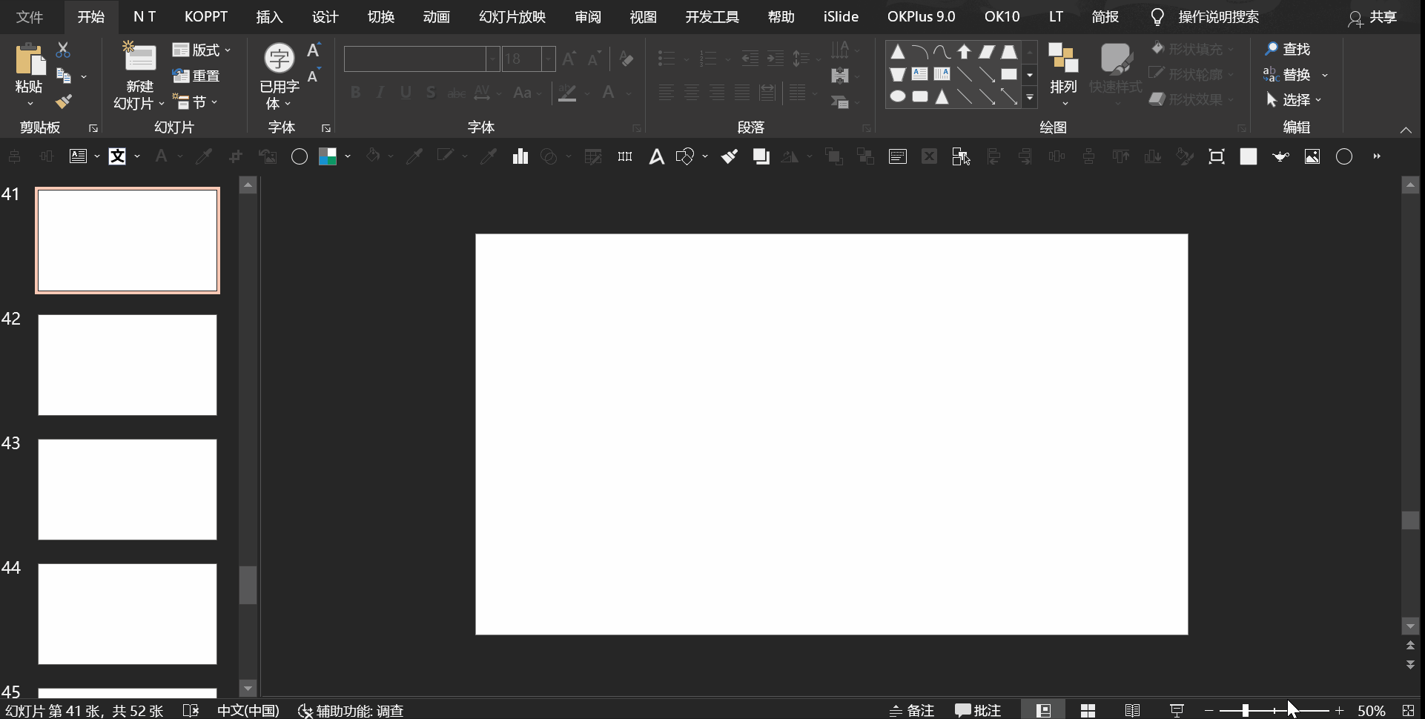Toggle the Notes (备注) pane
1425x719 pixels.
tap(913, 710)
